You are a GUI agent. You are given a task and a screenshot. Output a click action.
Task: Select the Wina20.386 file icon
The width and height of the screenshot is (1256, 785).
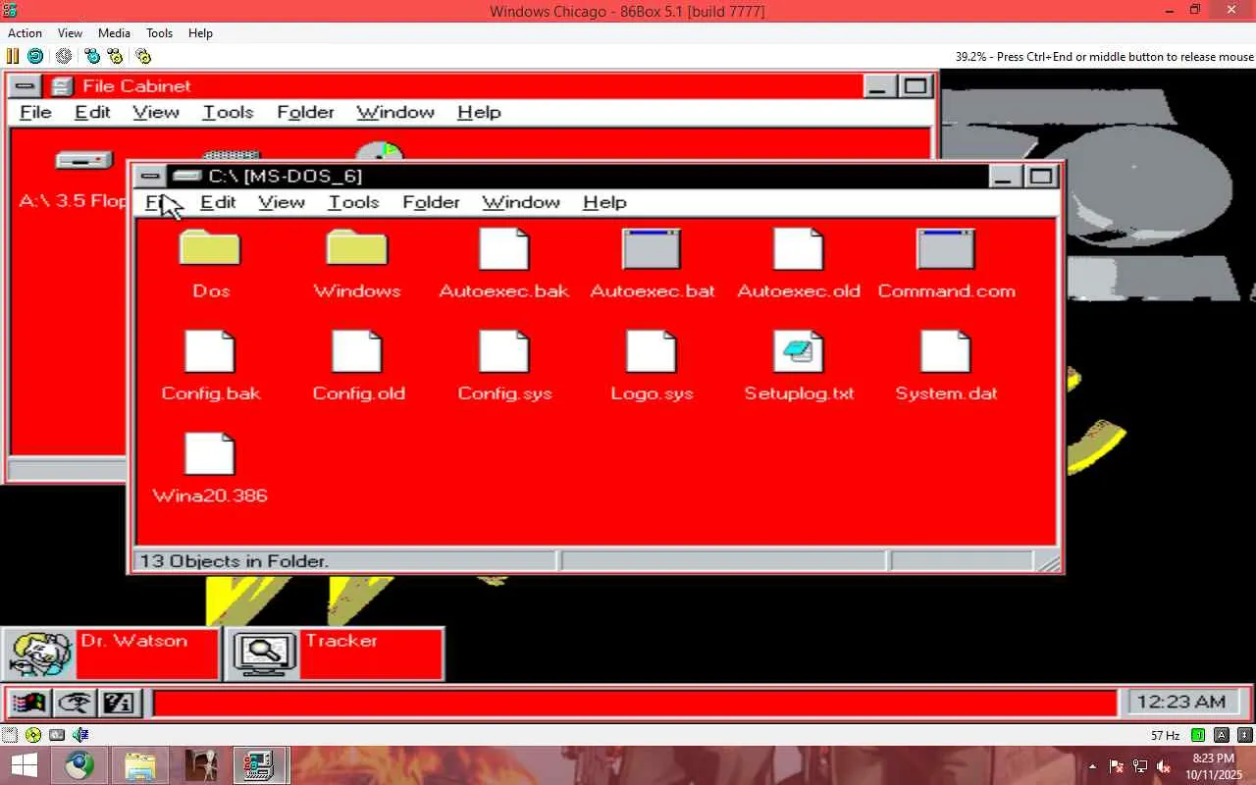pos(210,453)
